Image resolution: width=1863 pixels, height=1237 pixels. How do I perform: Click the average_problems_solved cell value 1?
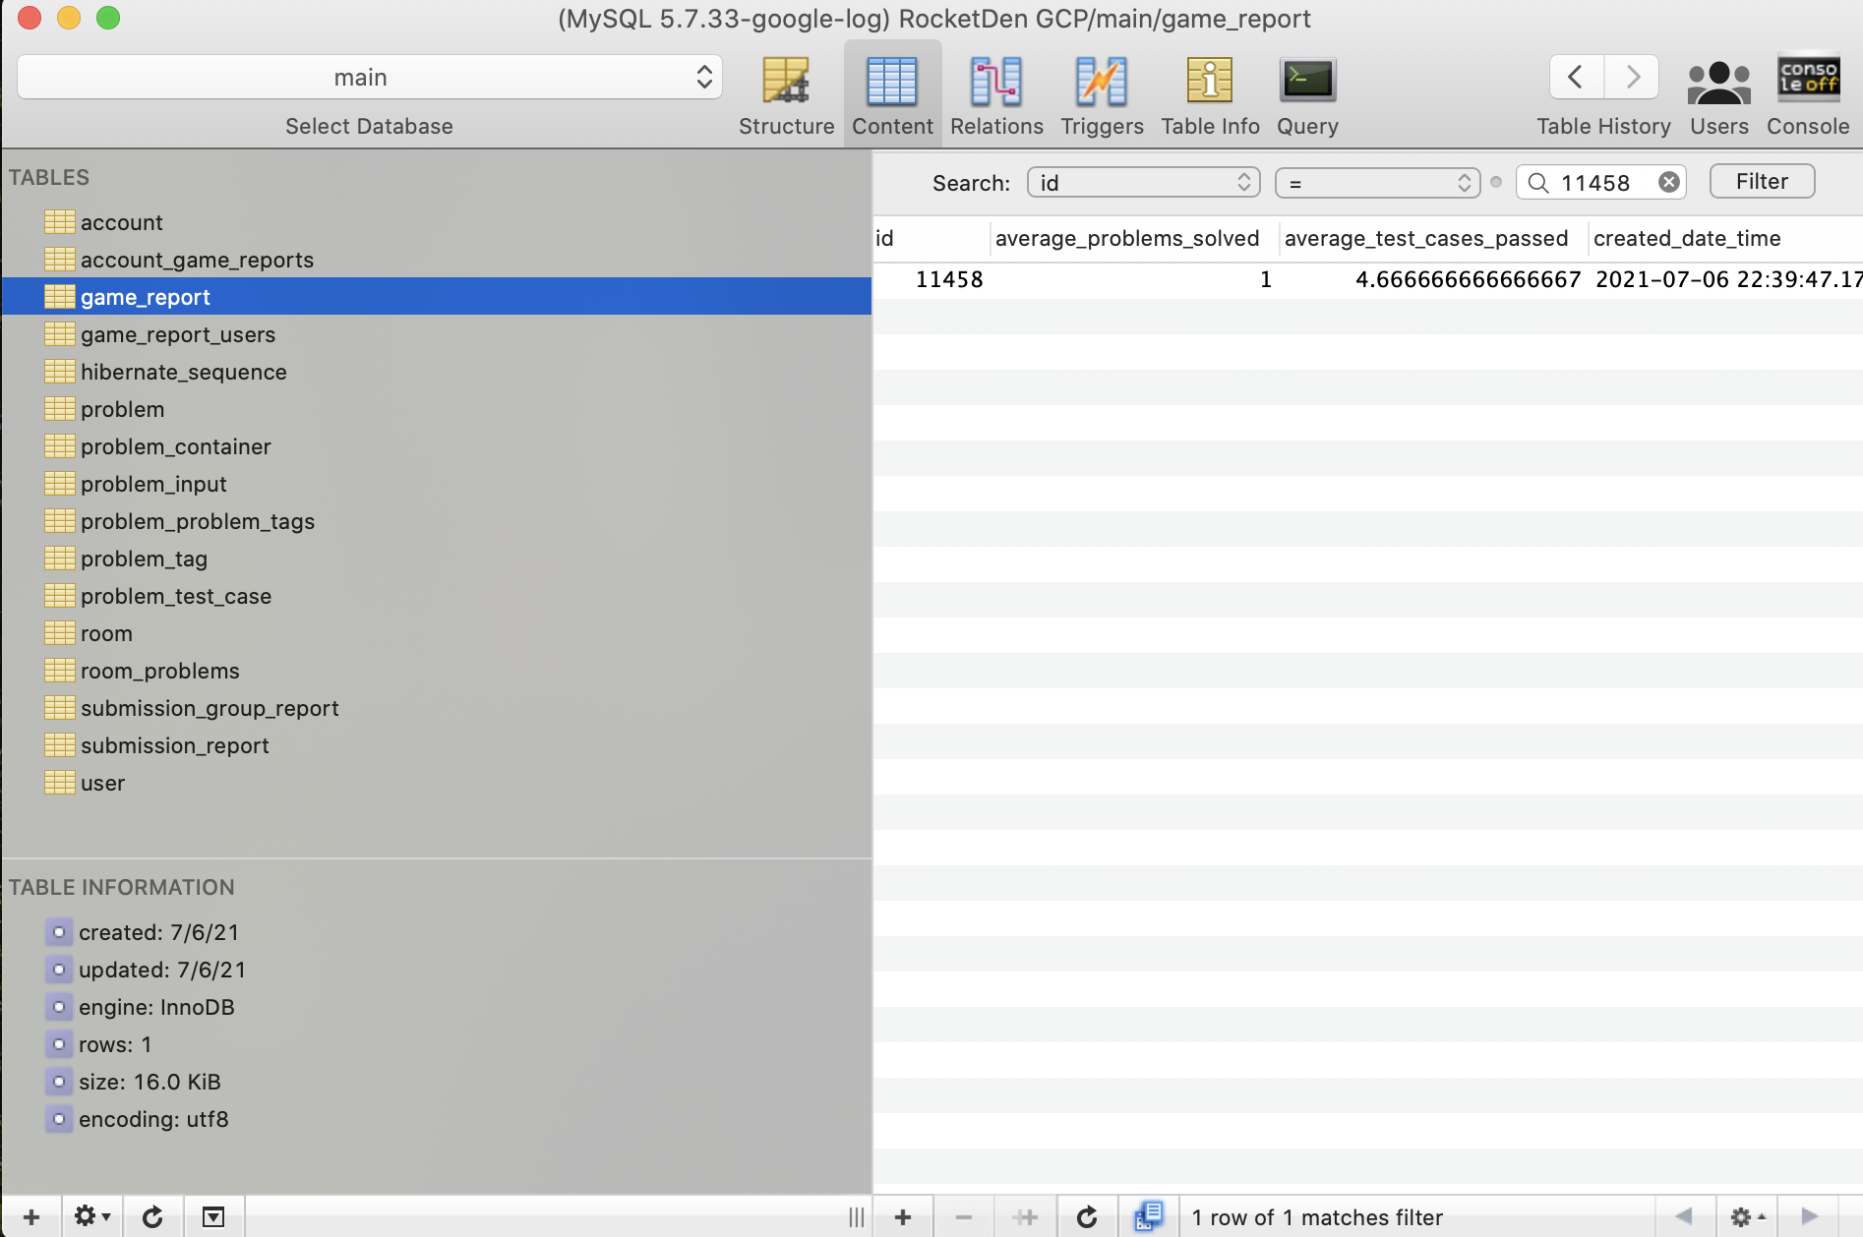tap(1133, 279)
